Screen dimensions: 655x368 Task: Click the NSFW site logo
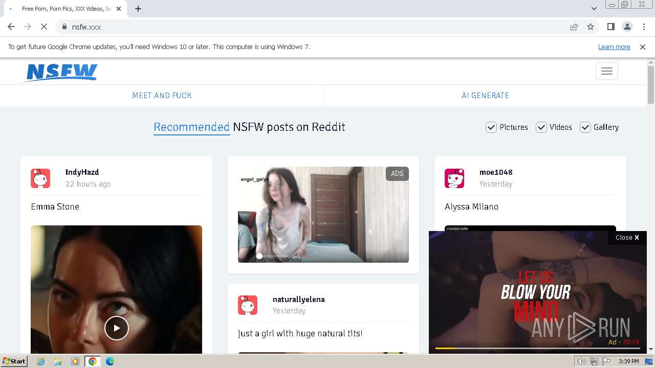pyautogui.click(x=61, y=72)
